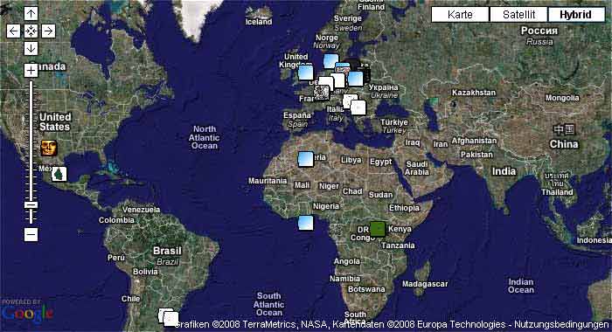Pan the map left with arrow
The image size is (612, 332).
click(x=13, y=31)
